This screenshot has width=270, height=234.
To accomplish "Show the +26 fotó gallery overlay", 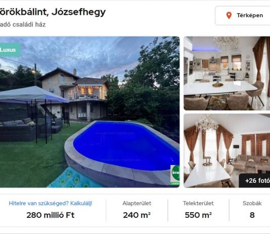I will 255,180.
